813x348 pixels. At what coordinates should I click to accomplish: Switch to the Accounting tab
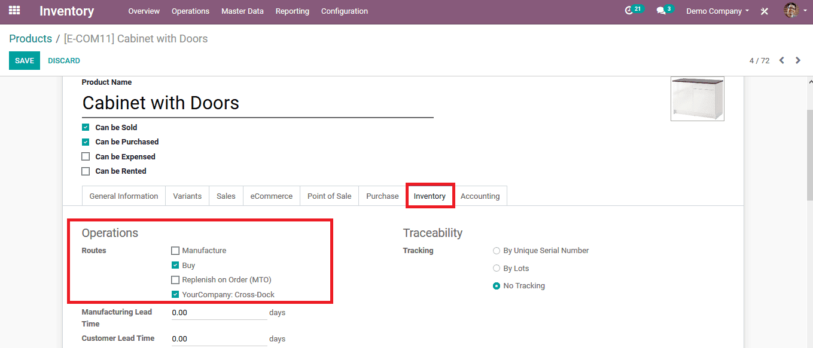pos(480,196)
